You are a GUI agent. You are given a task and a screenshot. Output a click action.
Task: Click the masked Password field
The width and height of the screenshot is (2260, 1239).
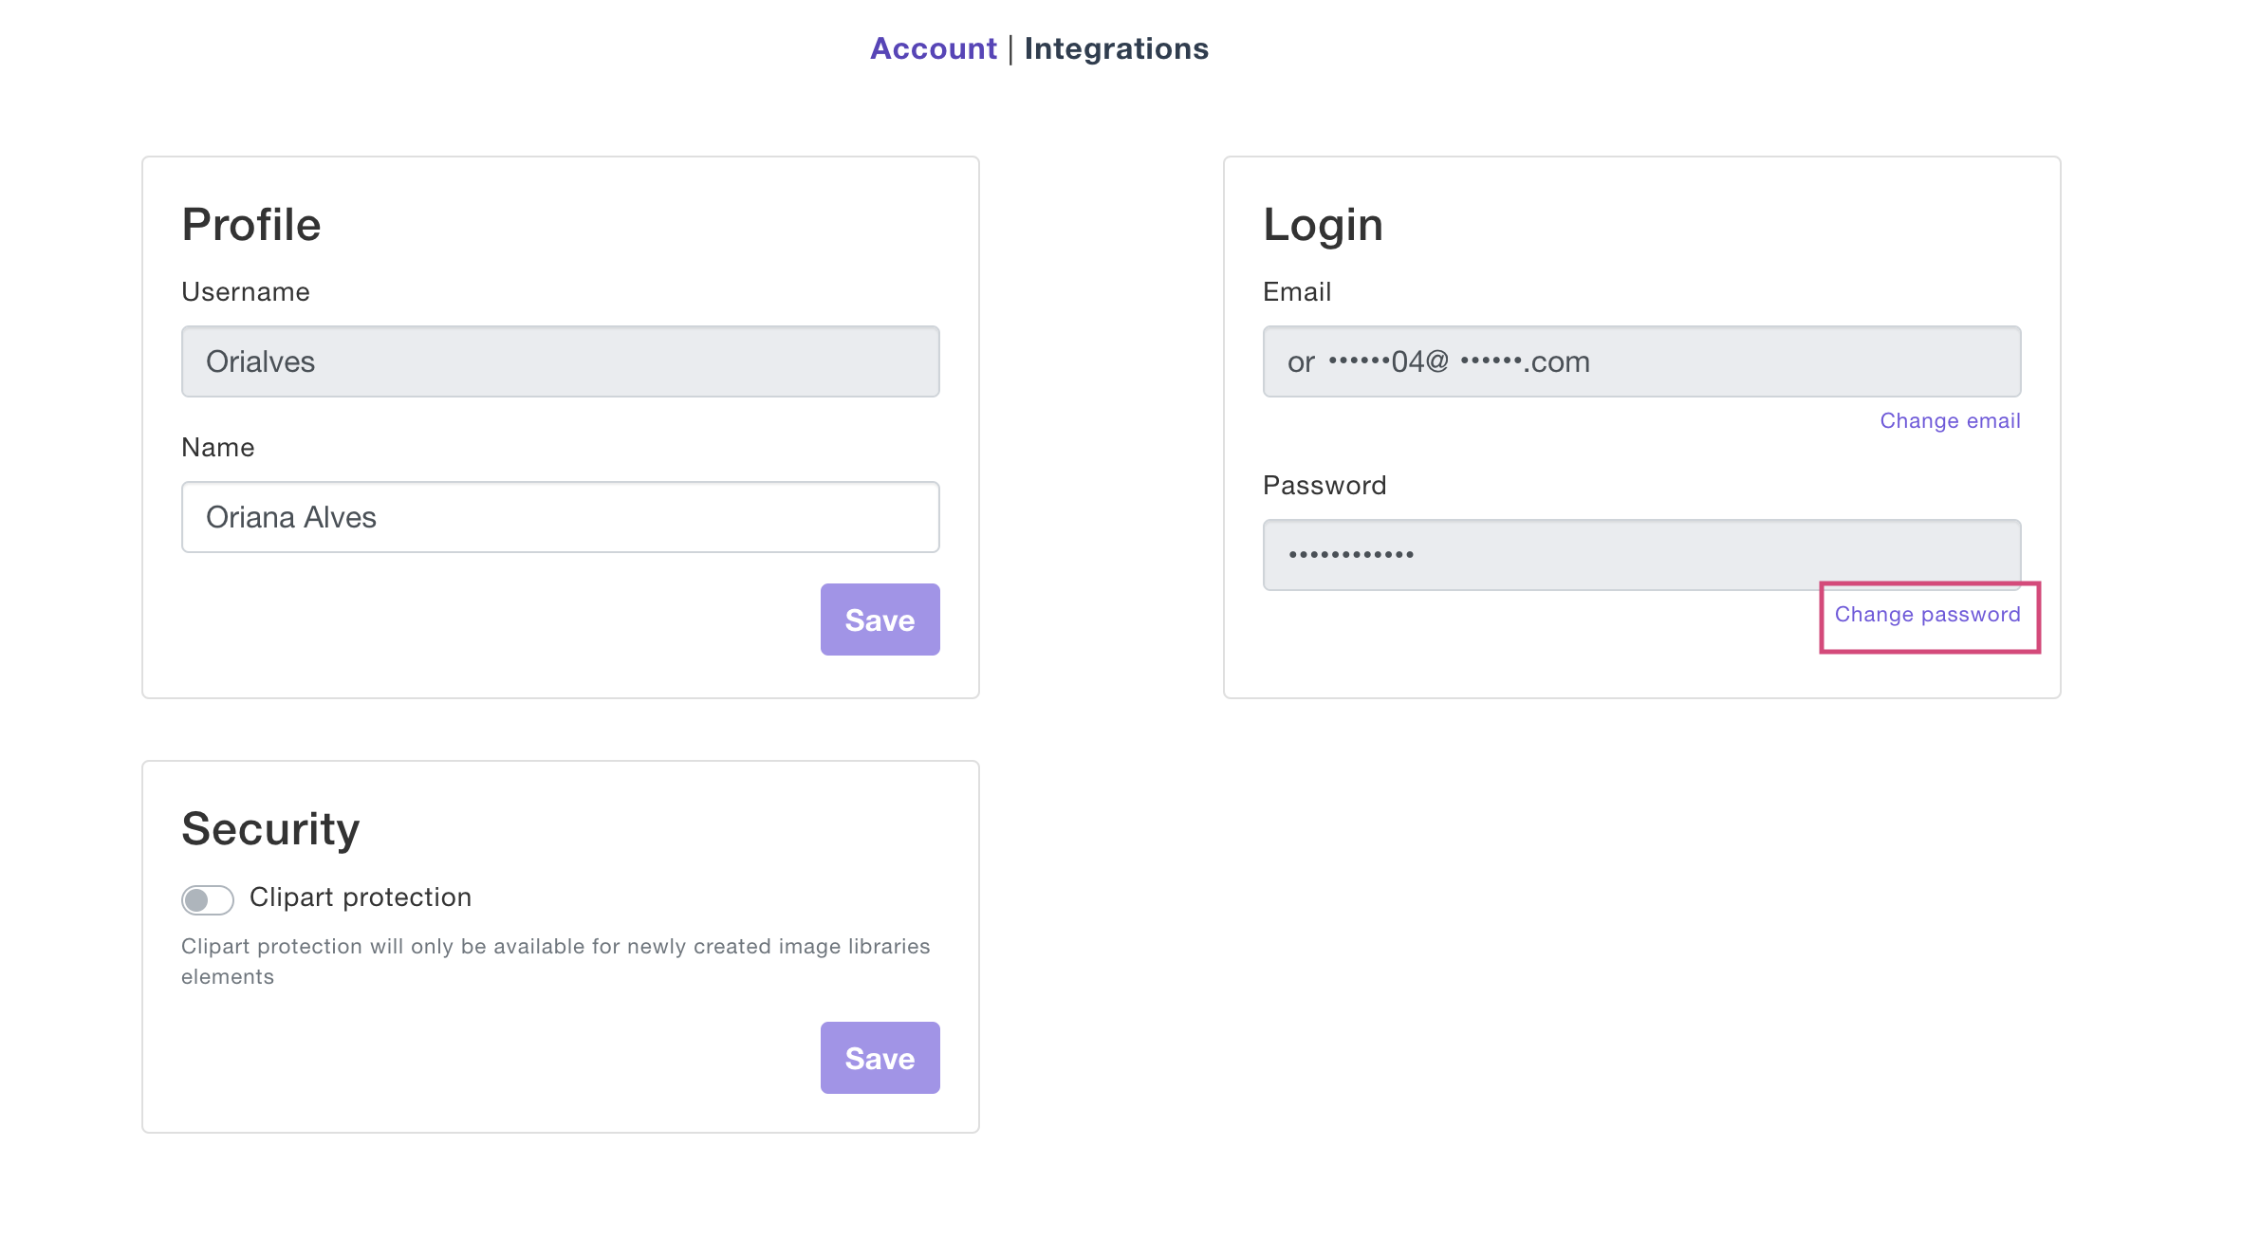[x=1640, y=554]
